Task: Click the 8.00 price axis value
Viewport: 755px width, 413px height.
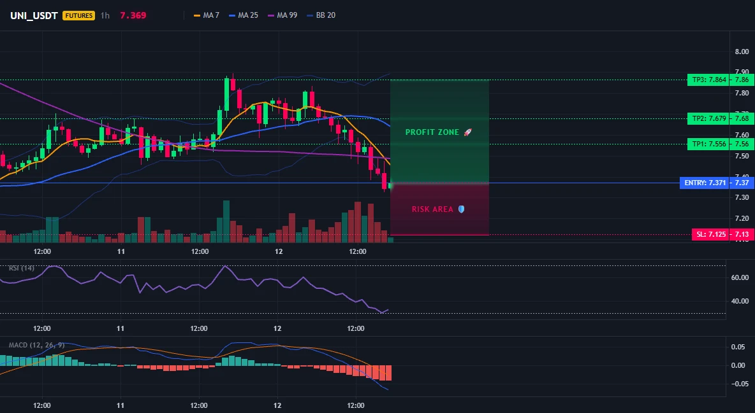Action: tap(742, 52)
